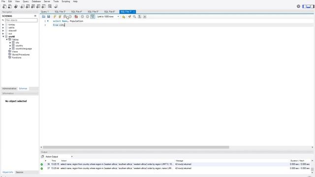
Task: Open the Edit menu
Action: tap(10, 1)
